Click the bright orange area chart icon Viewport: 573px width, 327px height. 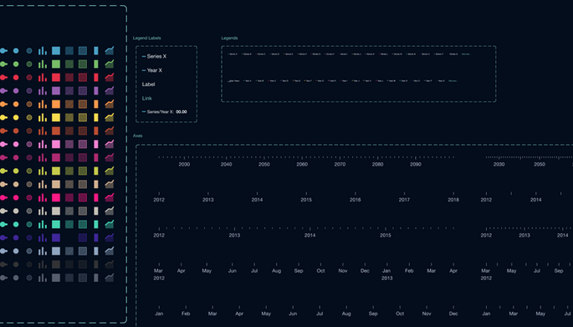110,105
